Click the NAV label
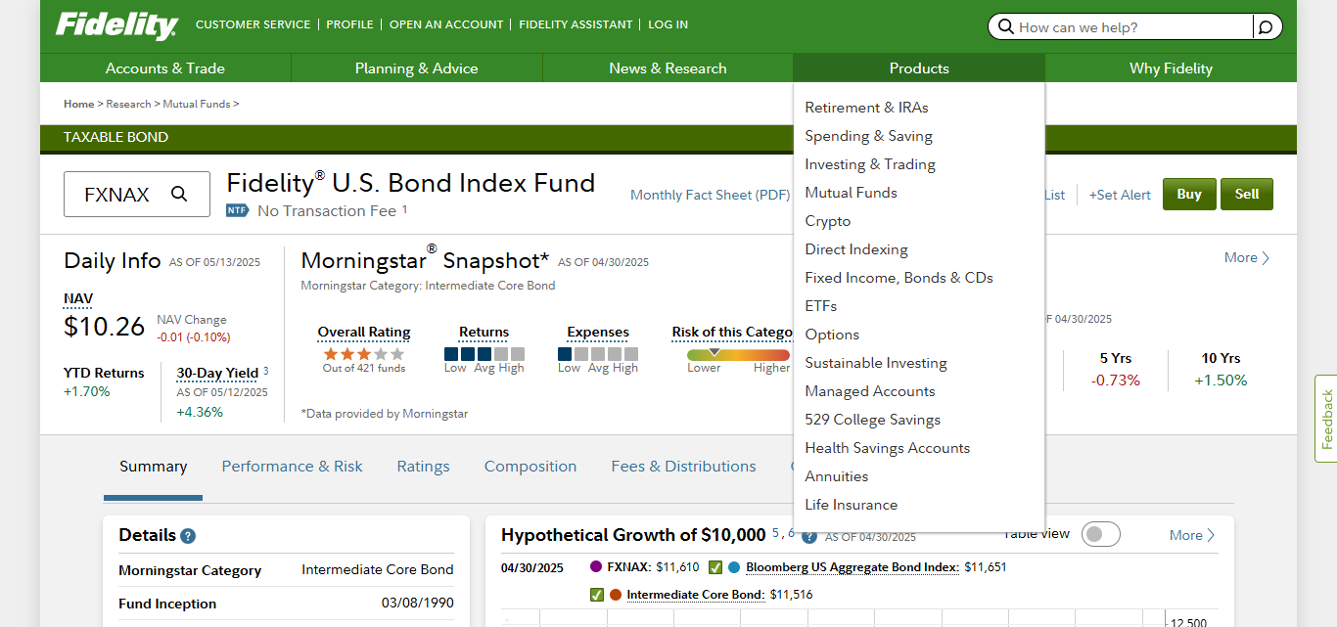Image resolution: width=1337 pixels, height=627 pixels. pos(78,298)
